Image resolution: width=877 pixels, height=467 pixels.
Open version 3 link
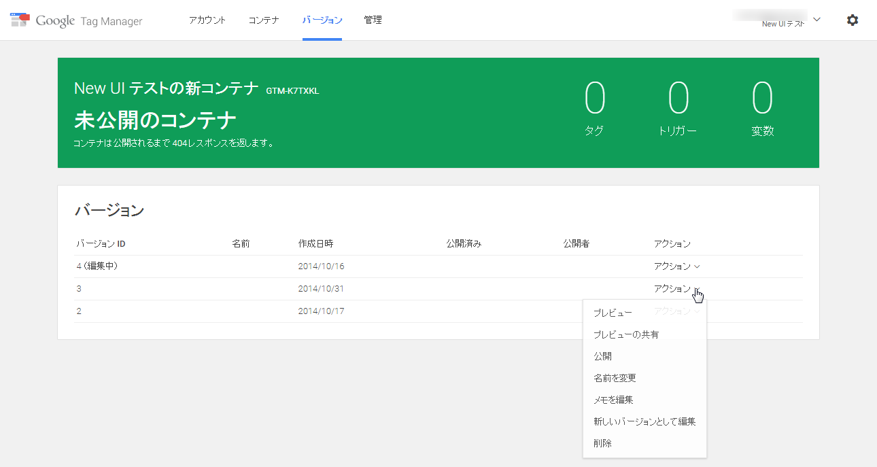(x=79, y=289)
